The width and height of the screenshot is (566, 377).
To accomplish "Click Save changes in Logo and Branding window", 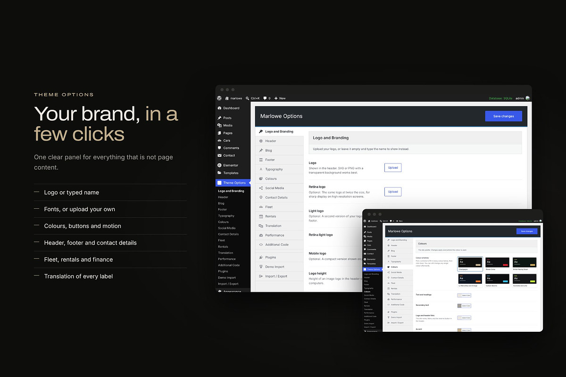I will pos(503,116).
